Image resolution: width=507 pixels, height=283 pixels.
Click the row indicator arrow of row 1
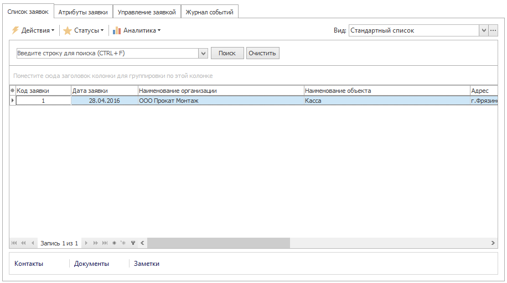[13, 101]
